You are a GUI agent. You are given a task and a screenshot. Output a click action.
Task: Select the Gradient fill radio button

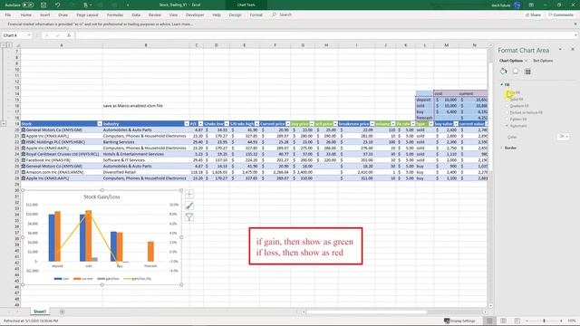[507, 106]
